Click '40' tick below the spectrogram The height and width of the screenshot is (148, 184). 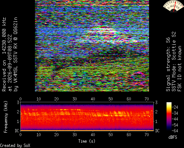tap(93, 135)
